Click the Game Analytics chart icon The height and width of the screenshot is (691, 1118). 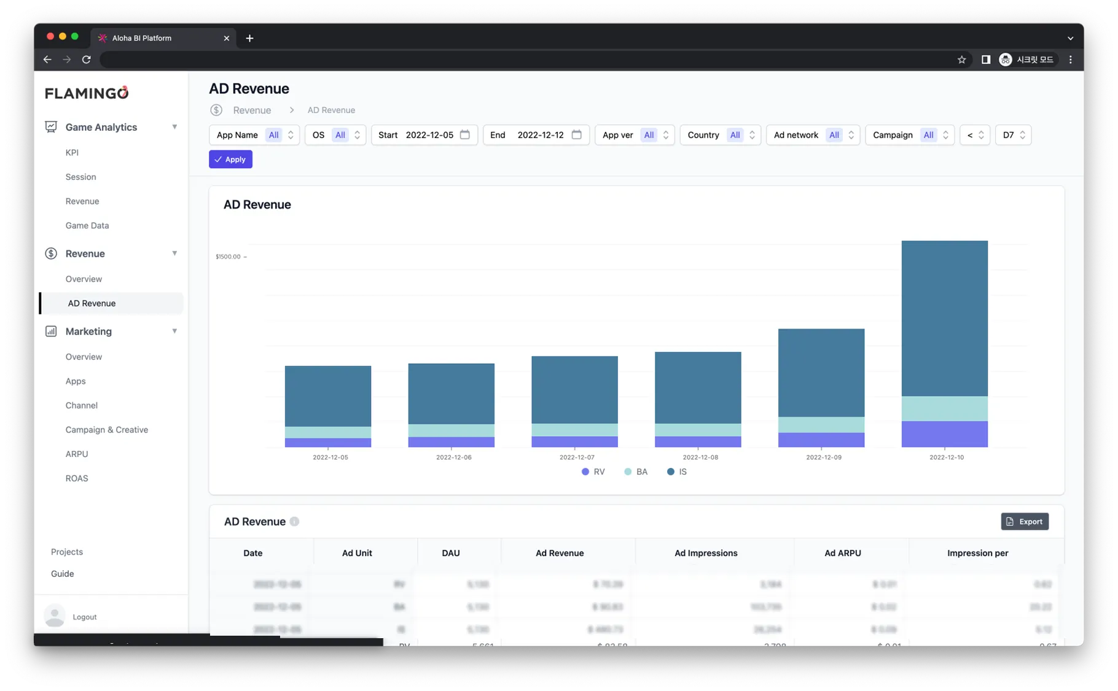tap(51, 127)
